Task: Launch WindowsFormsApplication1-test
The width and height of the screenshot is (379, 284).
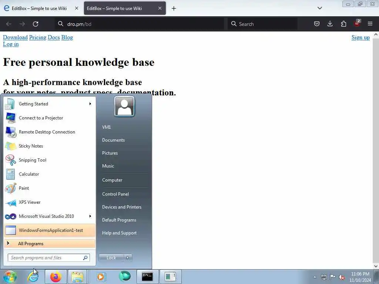Action: [50, 230]
